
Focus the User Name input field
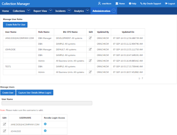click(47, 103)
